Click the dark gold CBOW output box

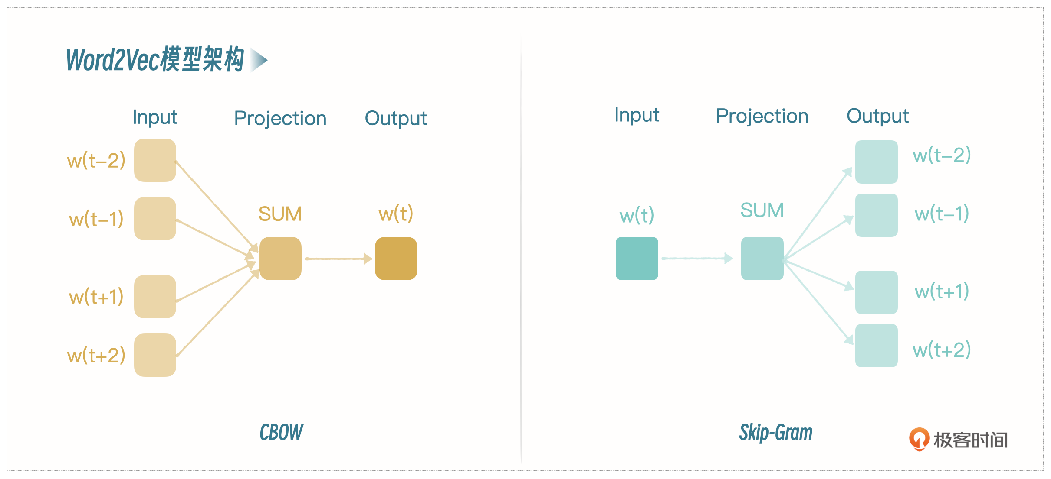coord(396,259)
